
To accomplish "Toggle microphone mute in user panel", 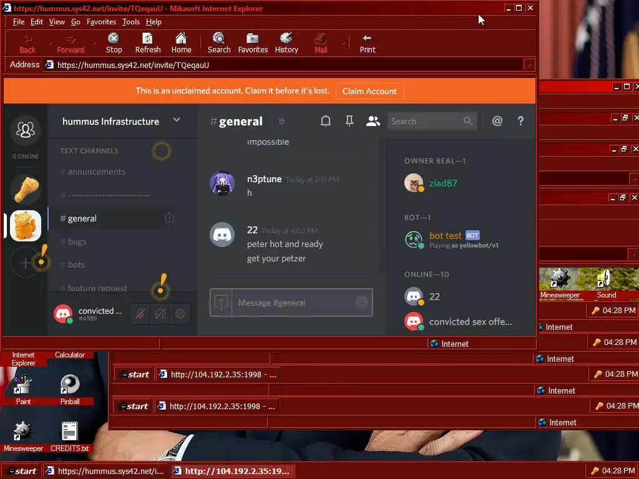I will coord(140,314).
